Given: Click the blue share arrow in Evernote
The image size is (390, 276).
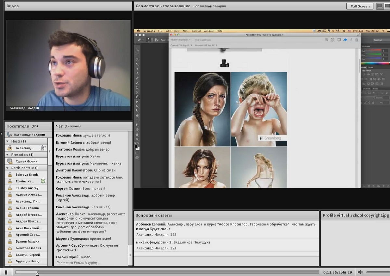Looking at the screenshot, I should (x=345, y=40).
